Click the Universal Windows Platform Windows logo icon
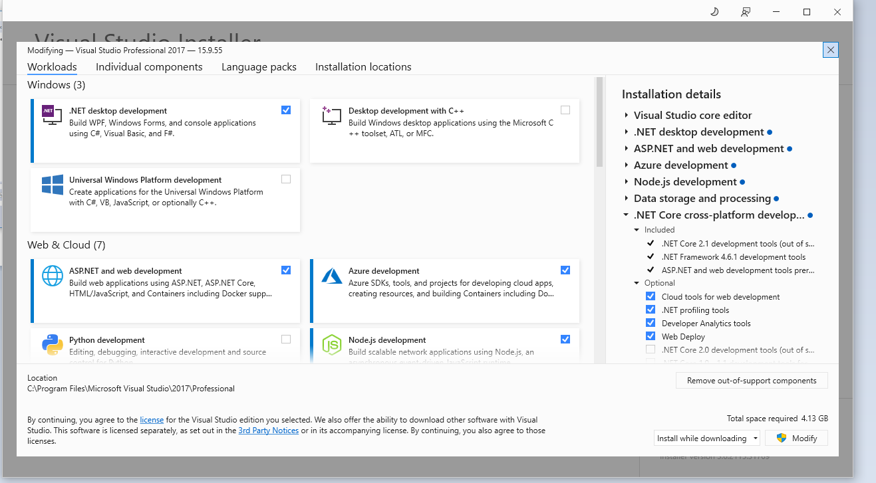Screen dimensions: 876x483 [52, 185]
